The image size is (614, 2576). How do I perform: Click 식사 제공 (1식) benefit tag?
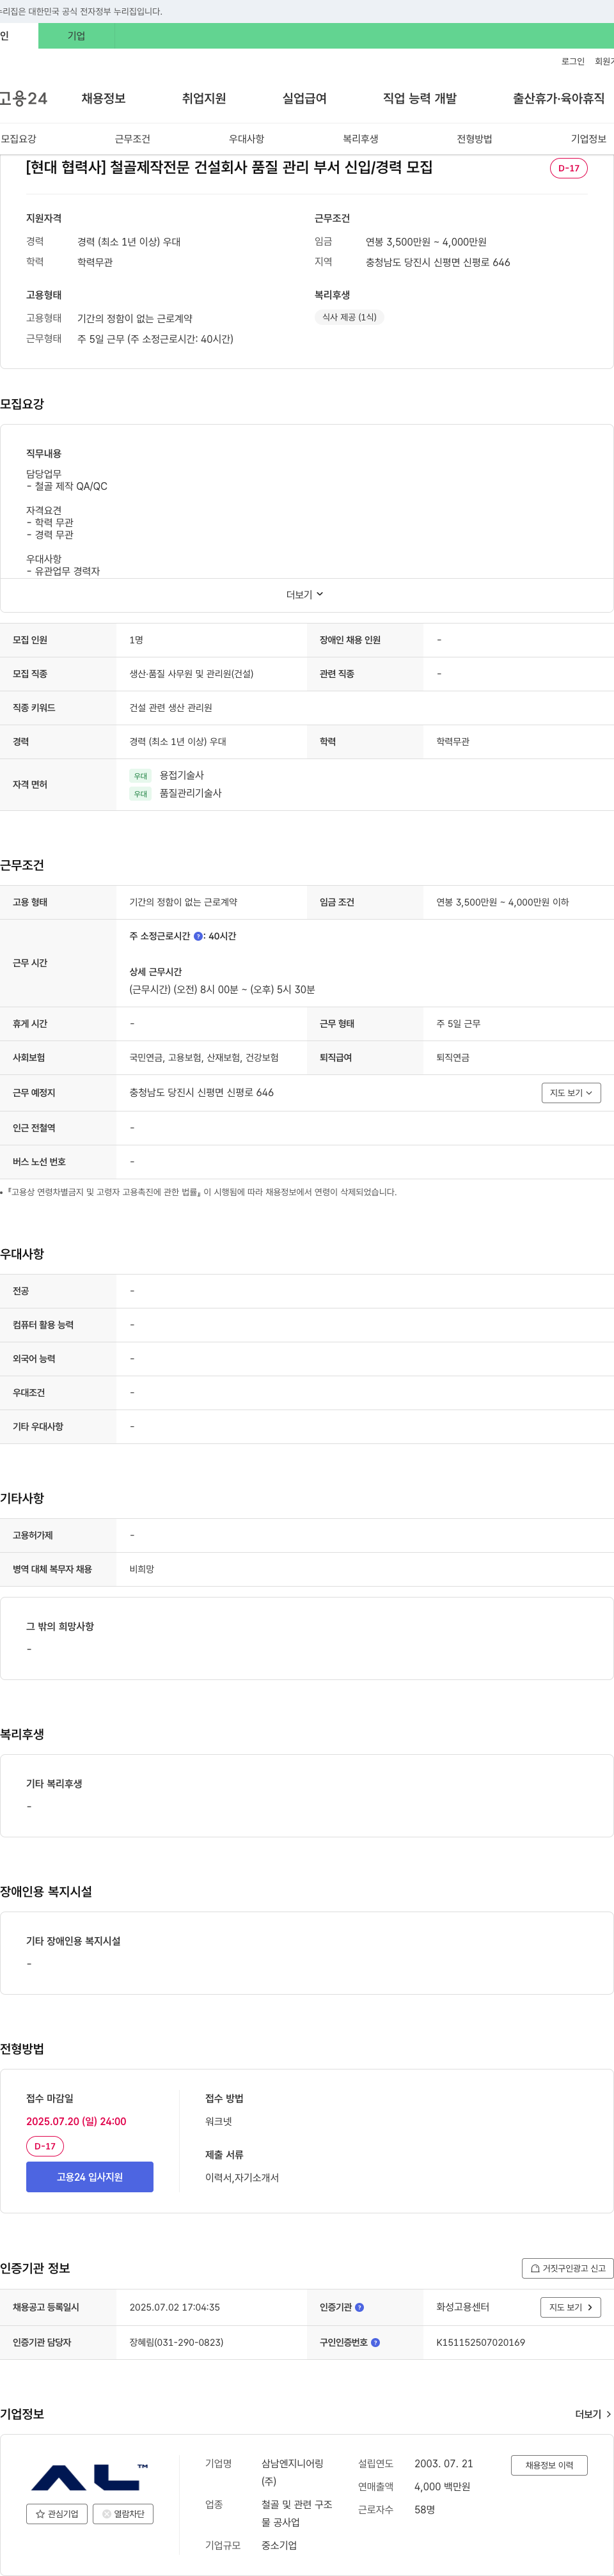349,317
